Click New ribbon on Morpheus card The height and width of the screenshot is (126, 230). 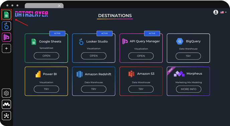(x=170, y=71)
